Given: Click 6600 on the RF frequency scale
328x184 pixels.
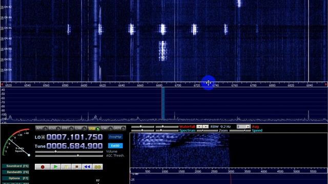Looking at the screenshot, I should (84, 85).
